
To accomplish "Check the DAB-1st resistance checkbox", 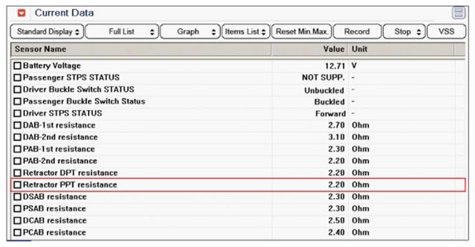I will pos(17,125).
